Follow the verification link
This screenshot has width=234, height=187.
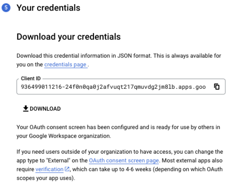click(x=49, y=169)
